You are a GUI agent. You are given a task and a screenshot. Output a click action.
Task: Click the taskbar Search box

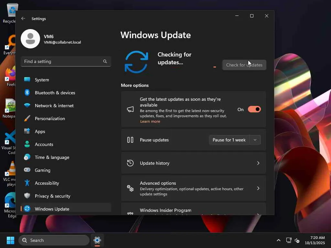coord(54,240)
